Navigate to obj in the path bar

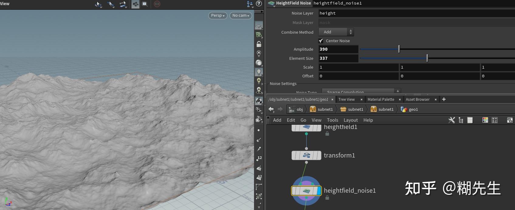tap(300, 109)
